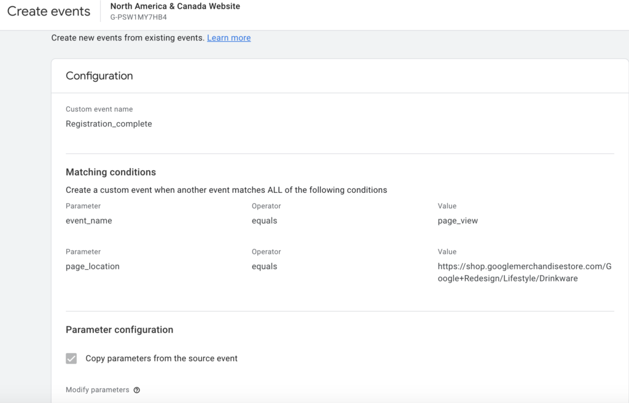Viewport: 629px width, 403px height.
Task: Open the equals operator for event_name
Action: click(264, 221)
